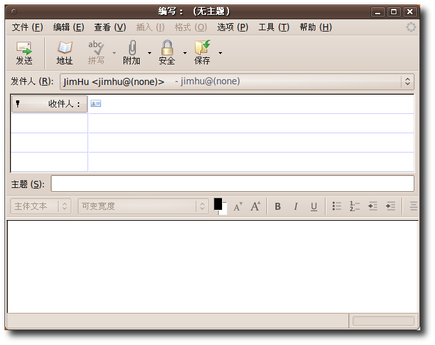Maximize the compose window

tap(394, 12)
